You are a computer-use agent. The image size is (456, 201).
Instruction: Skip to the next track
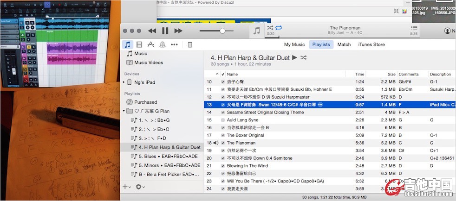point(178,31)
